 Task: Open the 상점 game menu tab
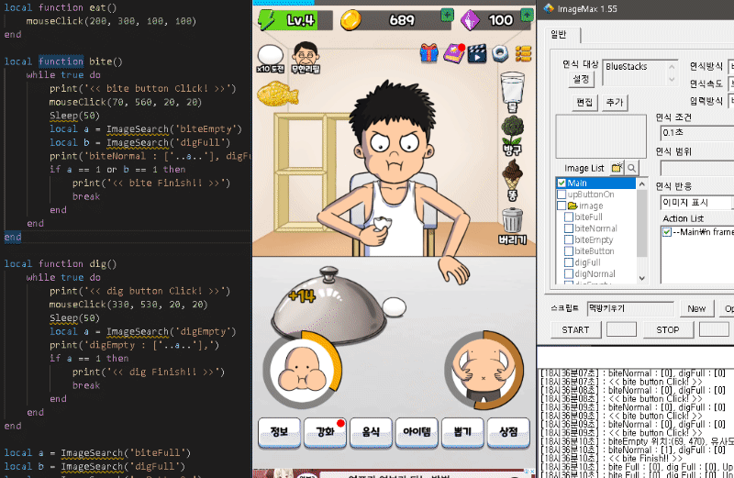click(x=508, y=433)
